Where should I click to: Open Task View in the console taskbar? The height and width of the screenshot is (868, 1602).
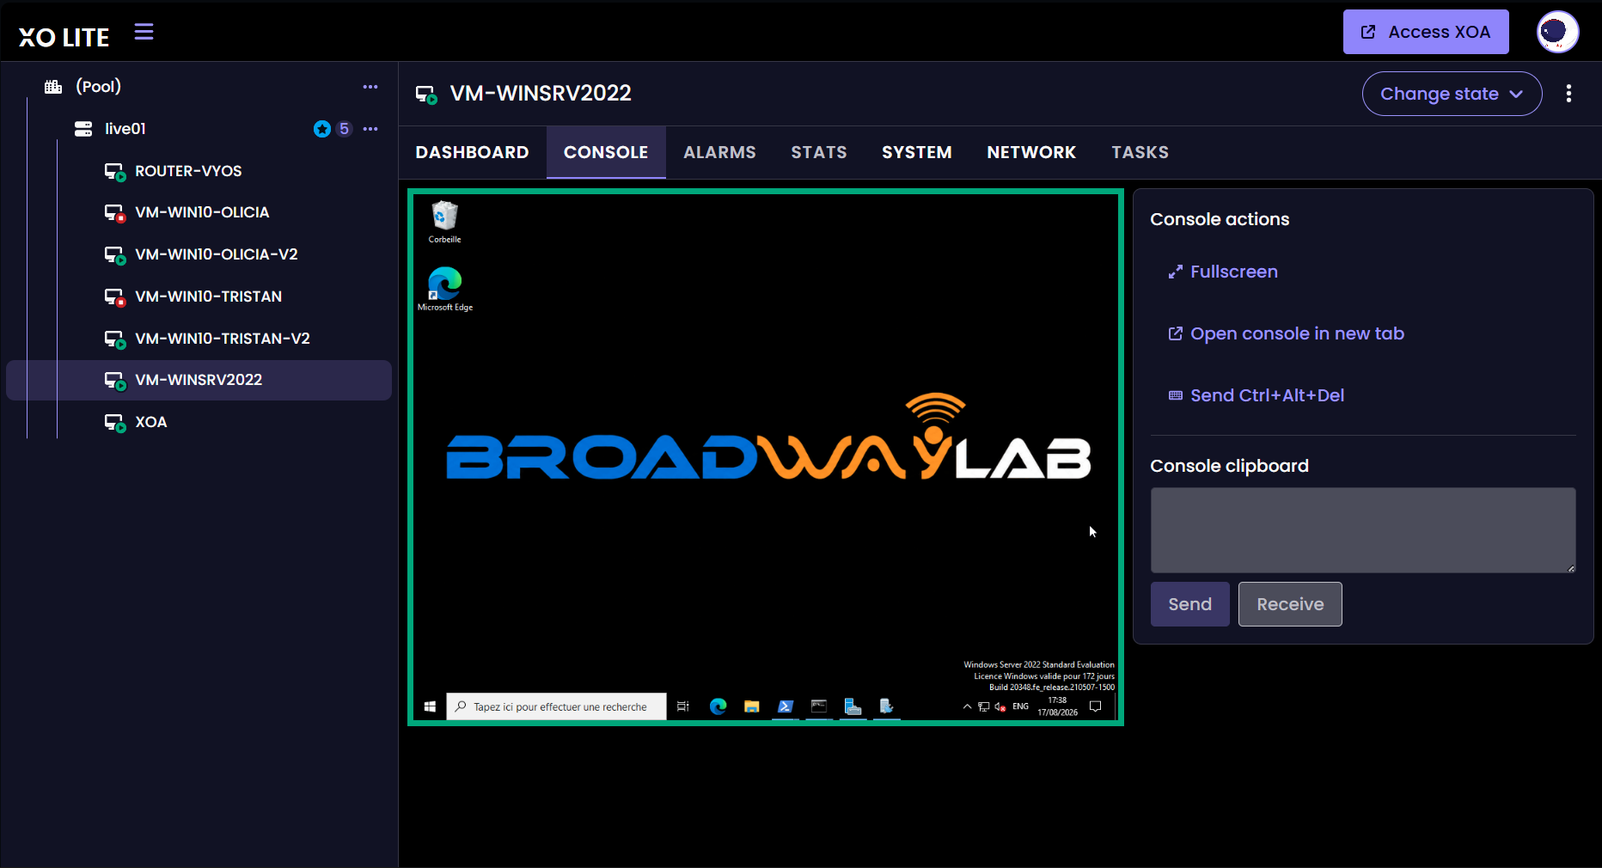[683, 706]
